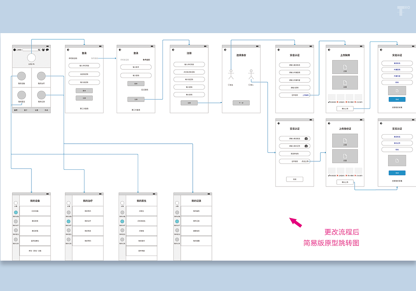
Task: Open the COM设备 row
Action: [35, 211]
